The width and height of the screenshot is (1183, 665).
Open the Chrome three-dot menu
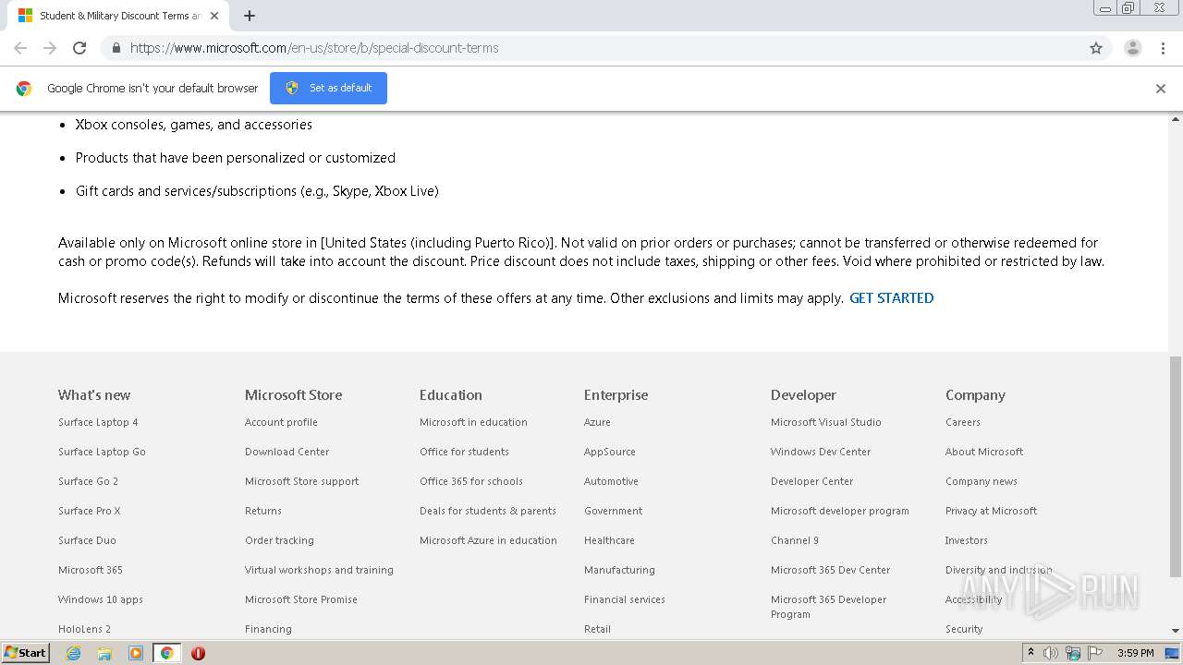pyautogui.click(x=1163, y=48)
